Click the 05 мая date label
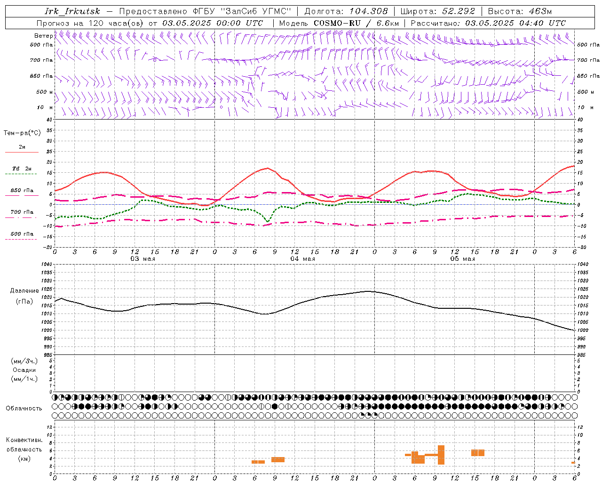602x482 pixels. tap(462, 259)
